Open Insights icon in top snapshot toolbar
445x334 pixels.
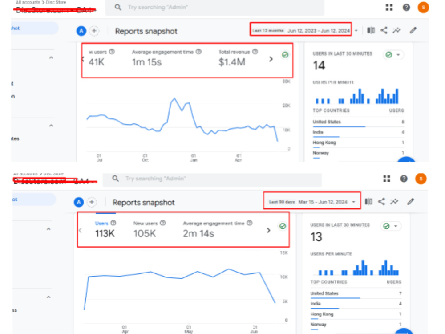point(397,30)
